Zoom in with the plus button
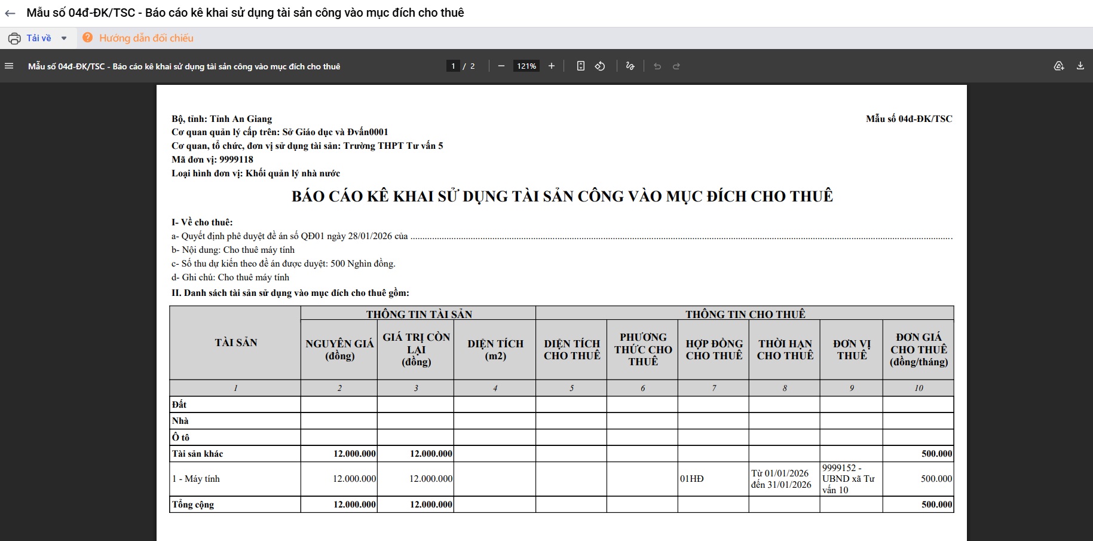 point(552,66)
